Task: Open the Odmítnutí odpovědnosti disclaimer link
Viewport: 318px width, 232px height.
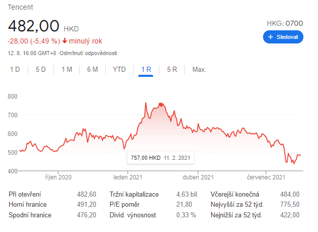Action: click(x=89, y=53)
